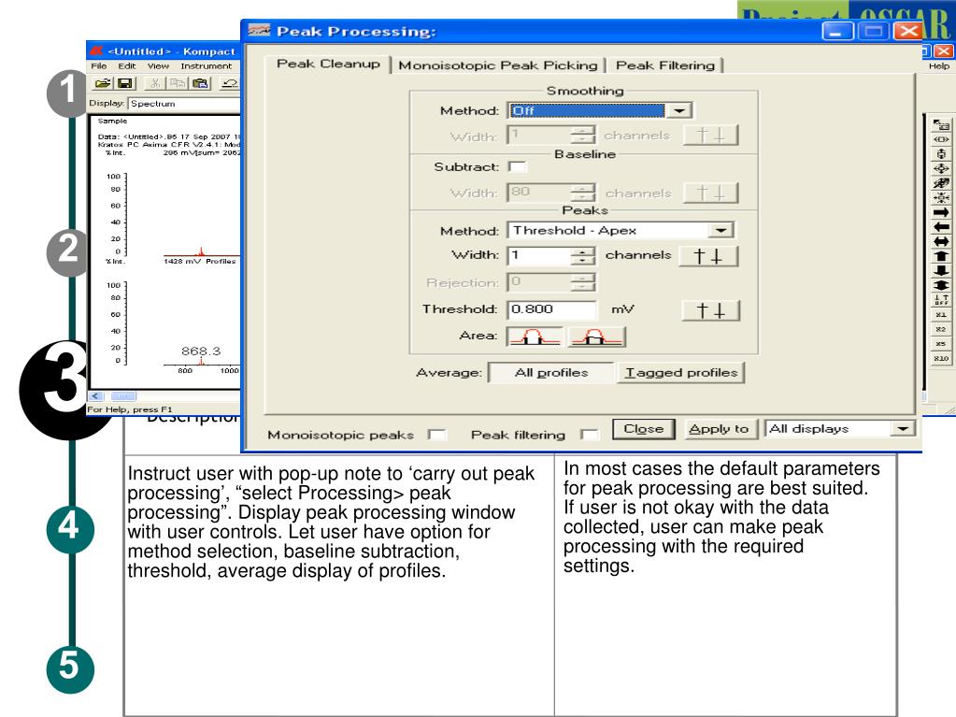Viewport: 956px width, 717px height.
Task: Open View menu in Kompact window
Action: point(158,65)
